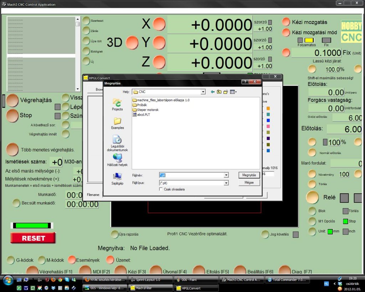Image resolution: width=365 pixels, height=292 pixels.
Task: Click the Eddigiek recent files button
Action: 86,51
